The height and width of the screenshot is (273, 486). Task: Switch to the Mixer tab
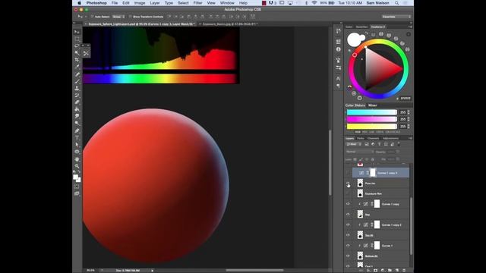[x=373, y=105]
